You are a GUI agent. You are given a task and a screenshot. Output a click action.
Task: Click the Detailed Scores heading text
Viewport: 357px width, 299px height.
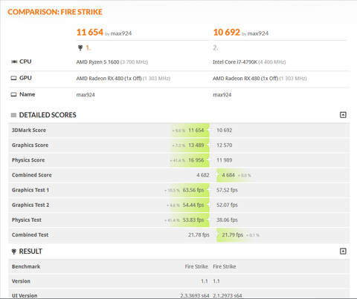(48, 115)
